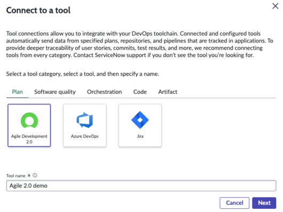Click the 'Select a tool category' instruction text
The width and height of the screenshot is (283, 212).
point(82,74)
